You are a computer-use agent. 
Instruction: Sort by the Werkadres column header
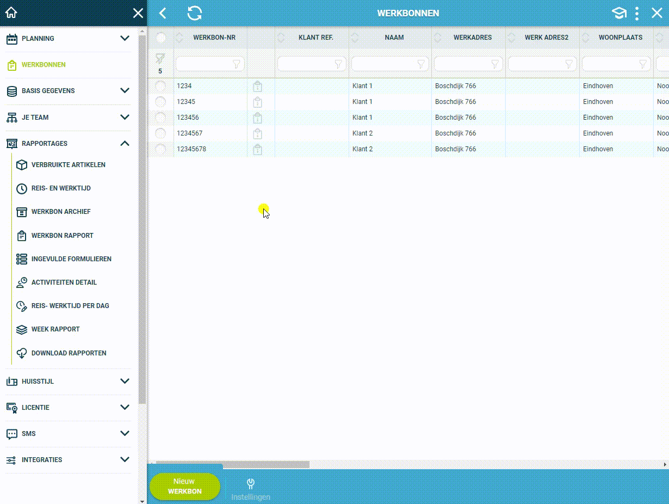[x=473, y=38]
